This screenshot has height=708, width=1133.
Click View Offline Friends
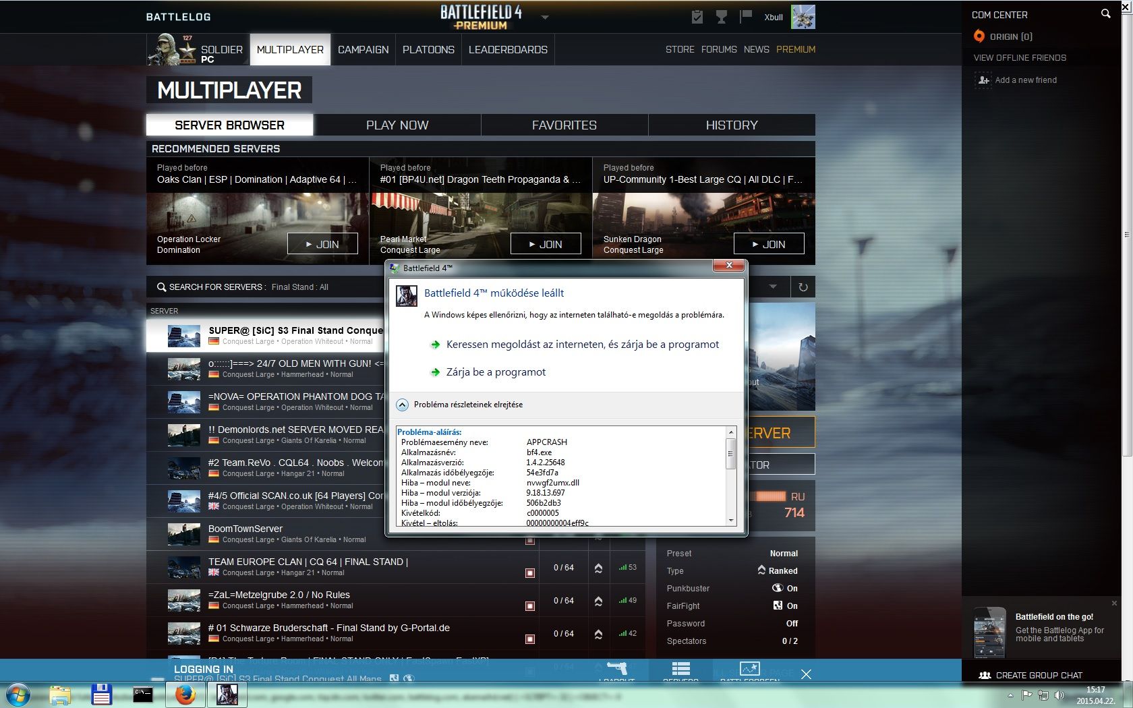[1020, 58]
